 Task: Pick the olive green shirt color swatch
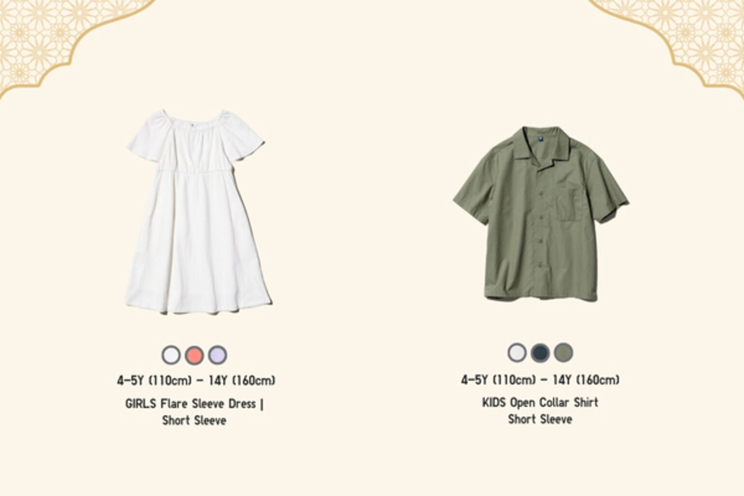(563, 352)
